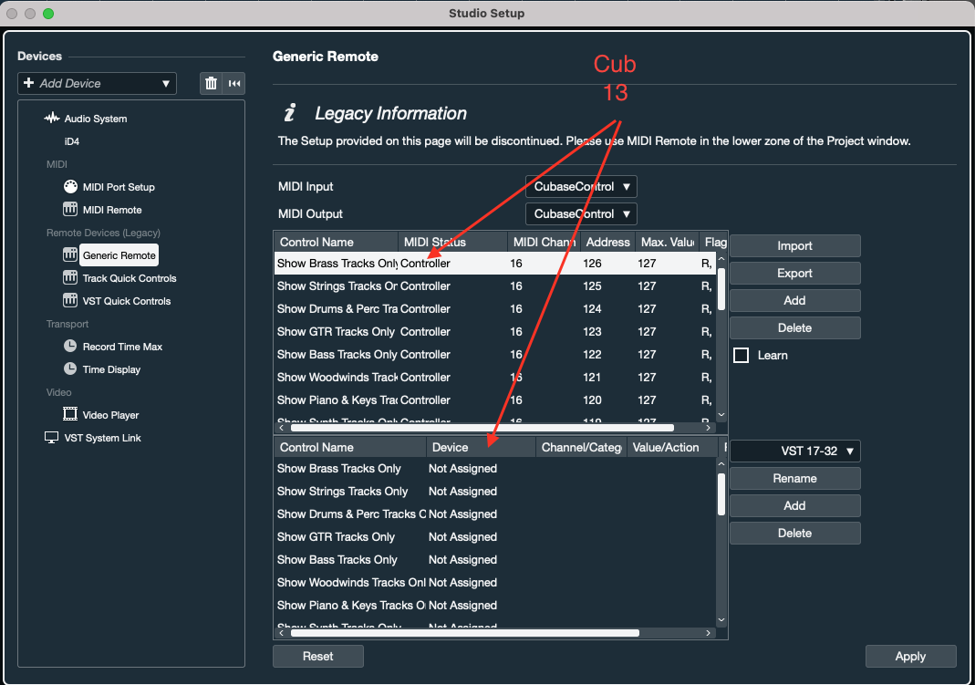Viewport: 975px width, 685px height.
Task: Select Show Woodwinds Tracks lower row
Action: (495, 583)
